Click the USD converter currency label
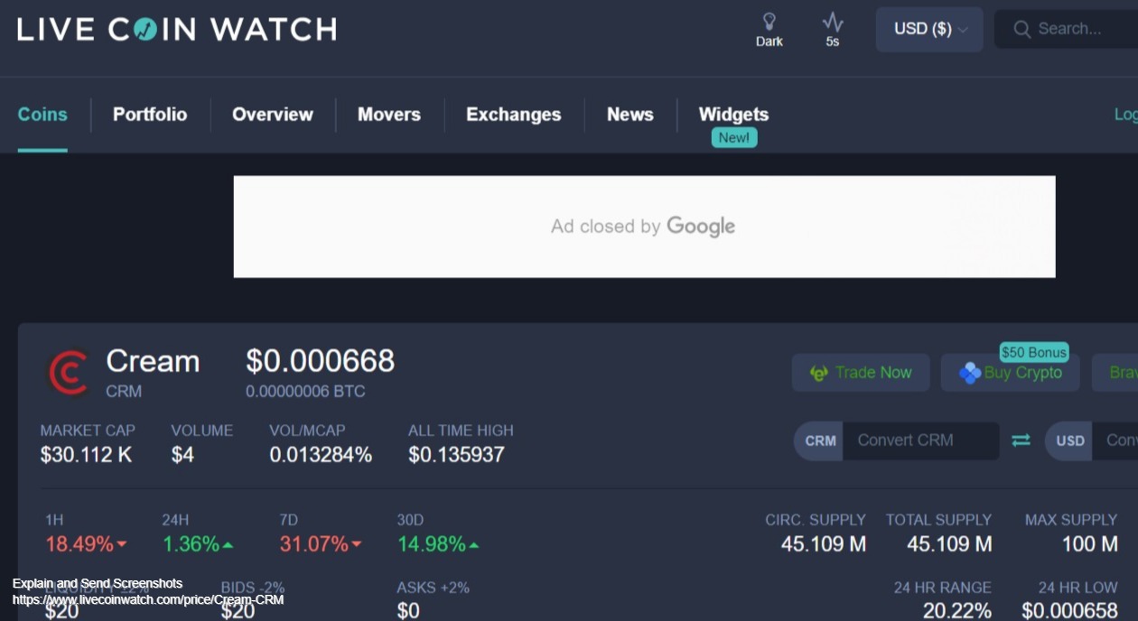Viewport: 1138px width, 621px height. point(1070,440)
